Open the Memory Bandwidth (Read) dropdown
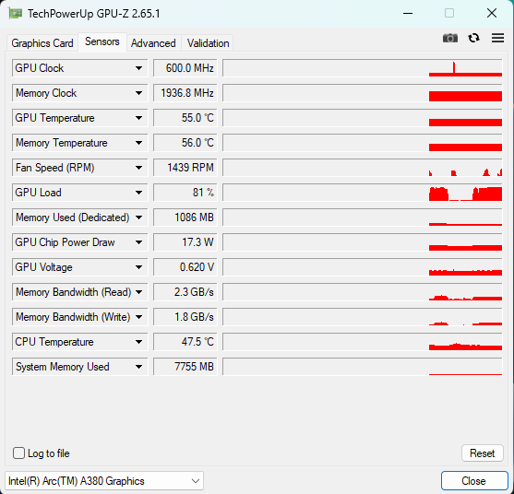 click(79, 292)
